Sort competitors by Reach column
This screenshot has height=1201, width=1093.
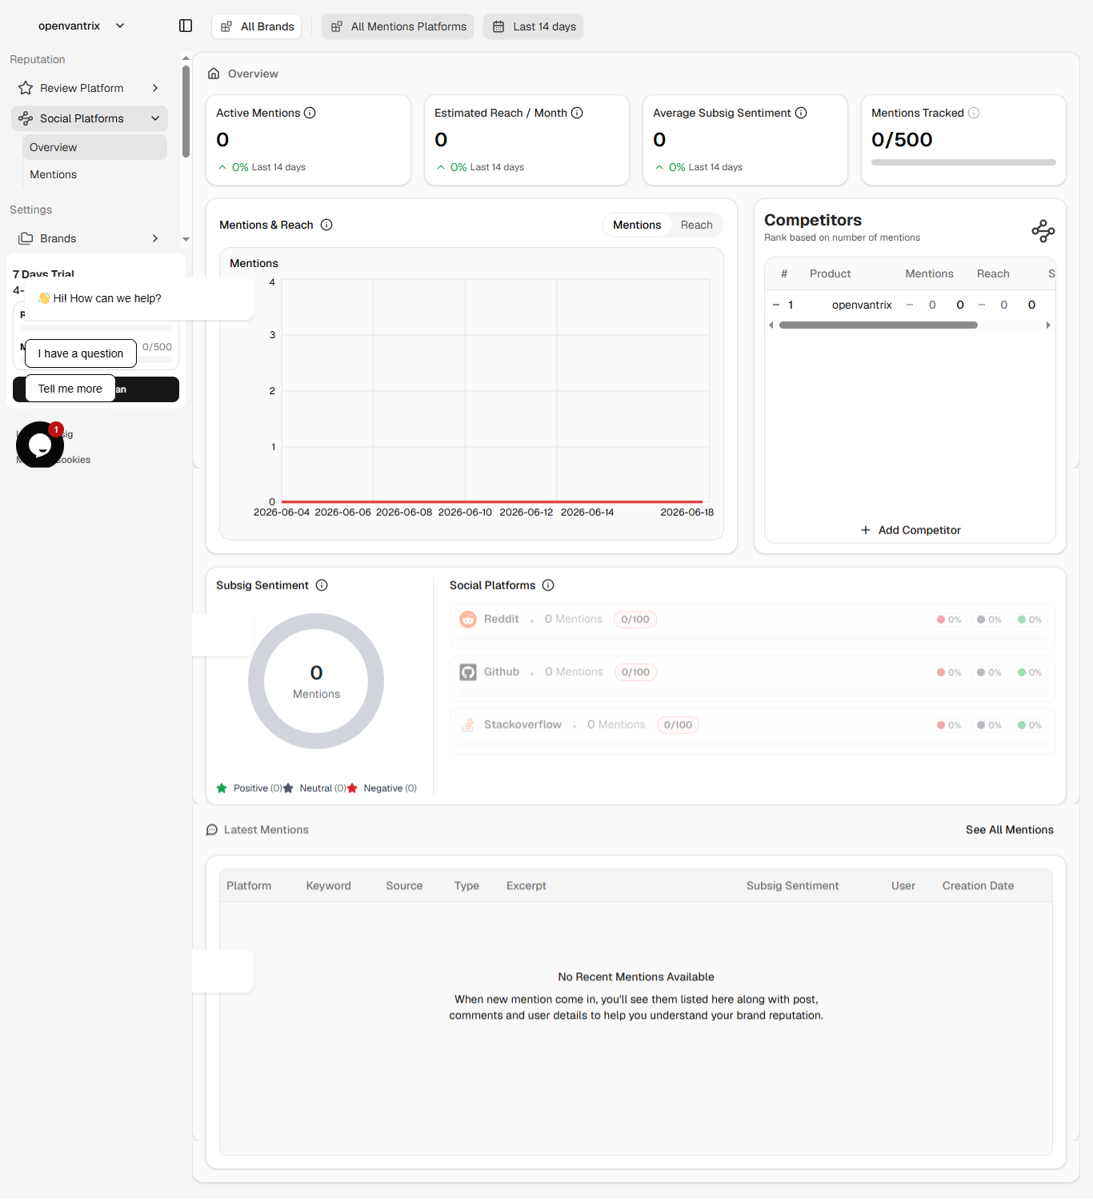(993, 273)
